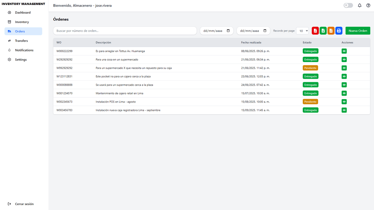Click Cerrar sesión to log out
Viewport: 374px width, 210px height.
[x=23, y=204]
